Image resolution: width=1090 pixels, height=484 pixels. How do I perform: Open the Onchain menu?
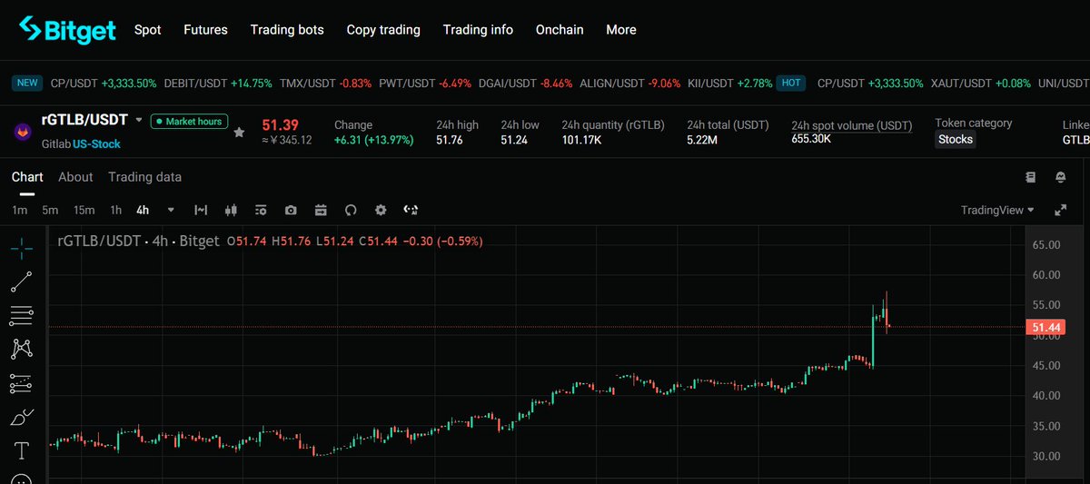[560, 30]
